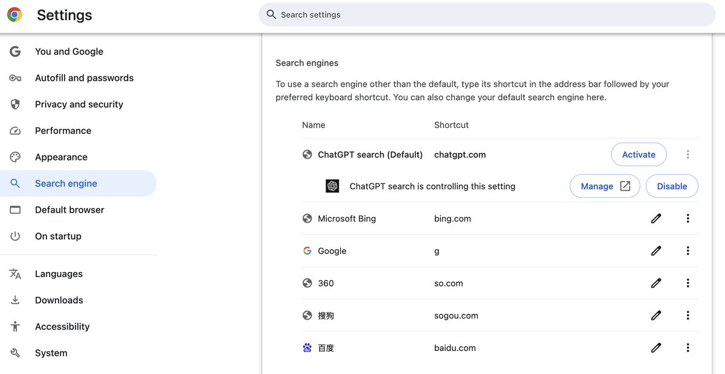Open more actions menu for 搜狗
This screenshot has width=725, height=374.
click(x=688, y=315)
